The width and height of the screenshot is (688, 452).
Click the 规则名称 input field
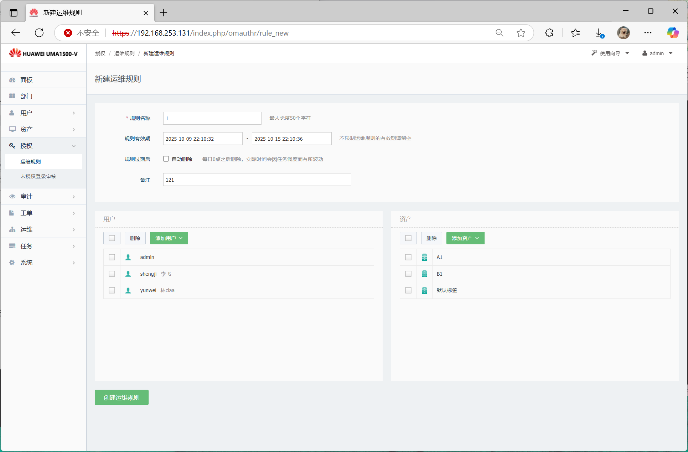[x=212, y=118]
